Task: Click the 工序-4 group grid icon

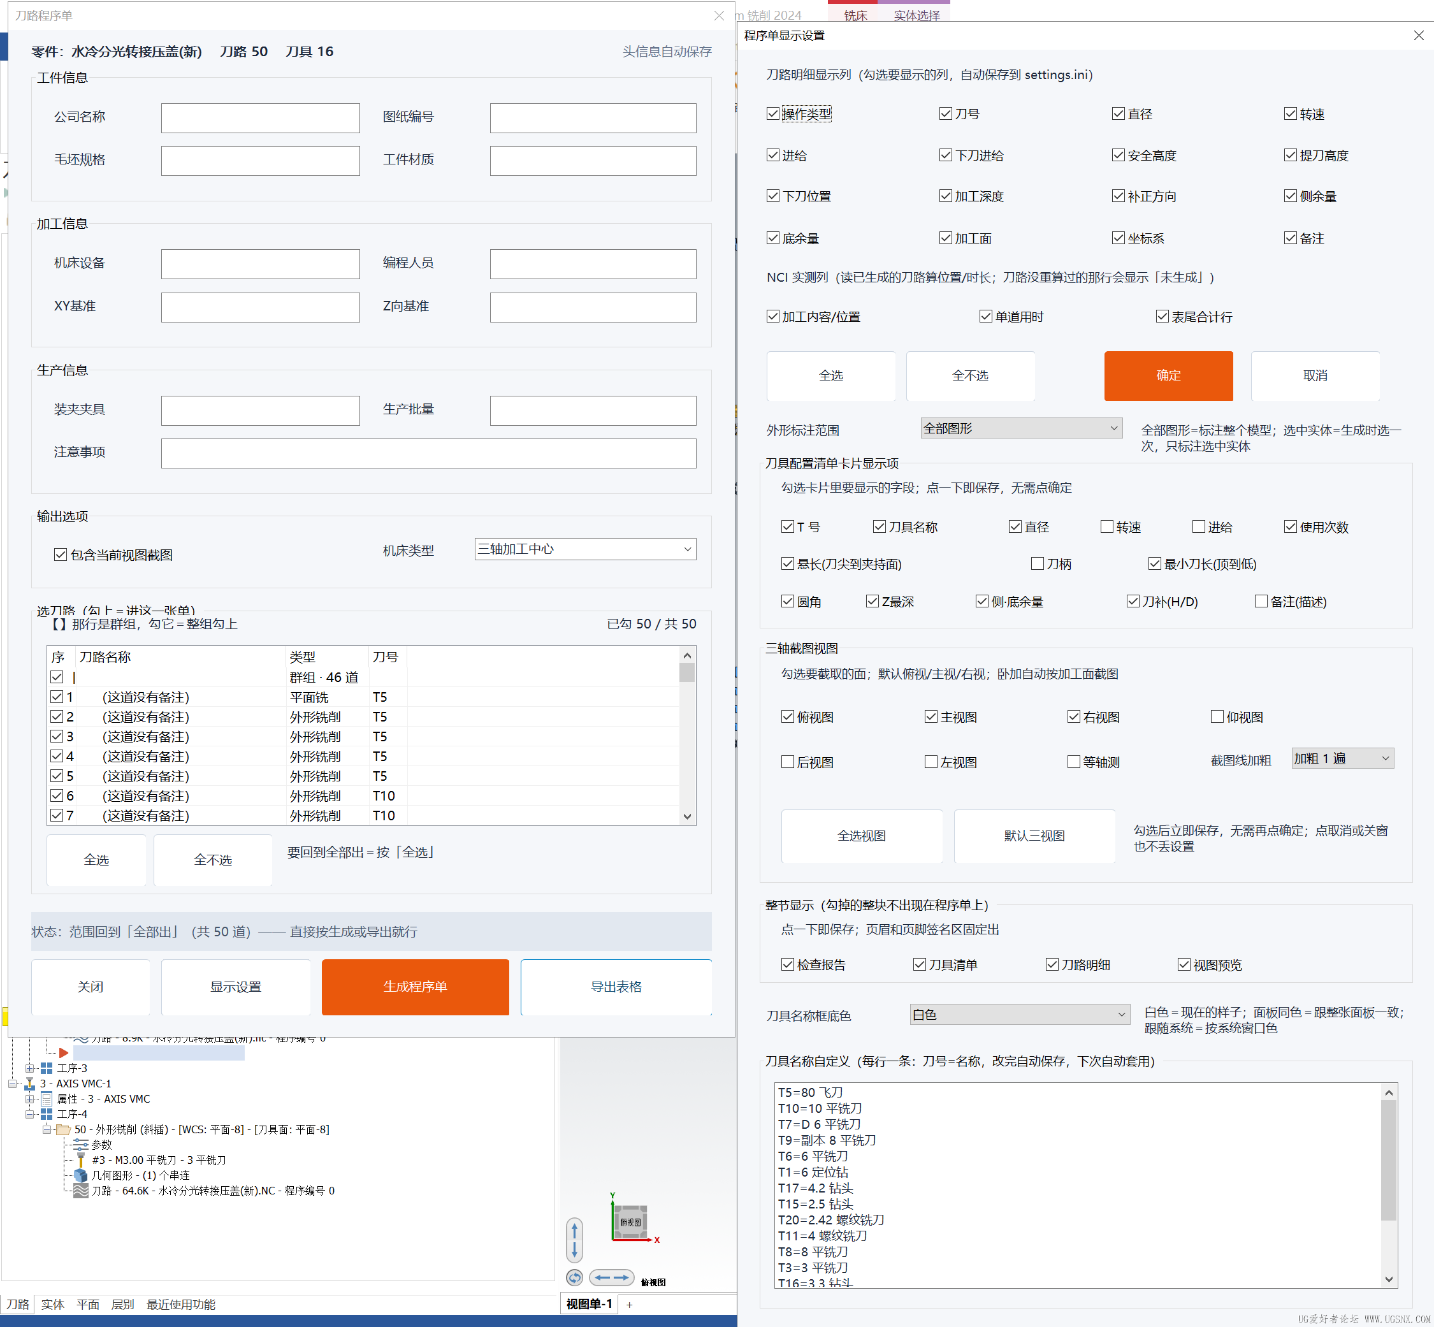Action: 47,1113
